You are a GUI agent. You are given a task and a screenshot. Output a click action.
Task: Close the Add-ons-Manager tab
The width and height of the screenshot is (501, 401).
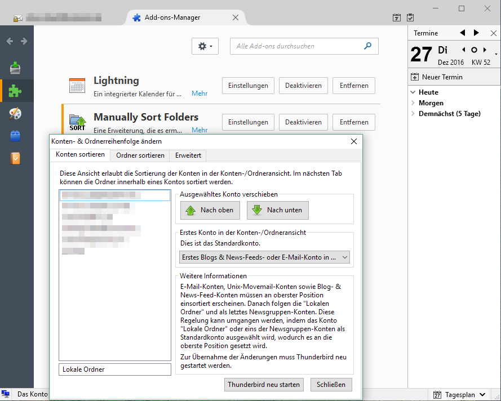pyautogui.click(x=236, y=17)
